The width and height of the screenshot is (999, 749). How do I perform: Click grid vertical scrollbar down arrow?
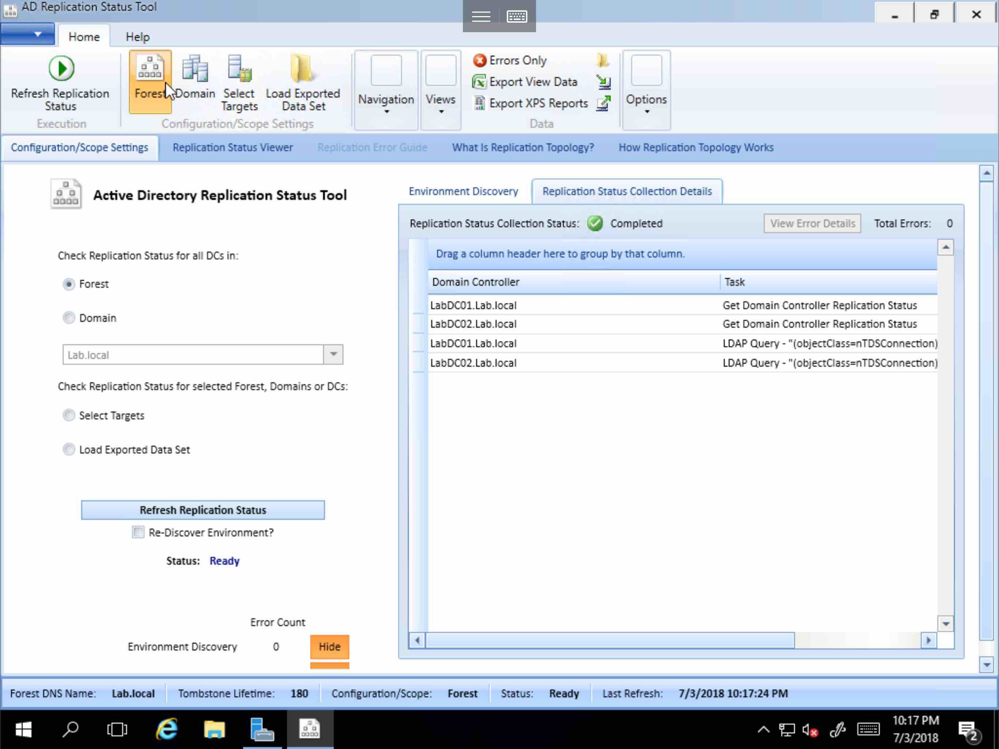click(946, 624)
